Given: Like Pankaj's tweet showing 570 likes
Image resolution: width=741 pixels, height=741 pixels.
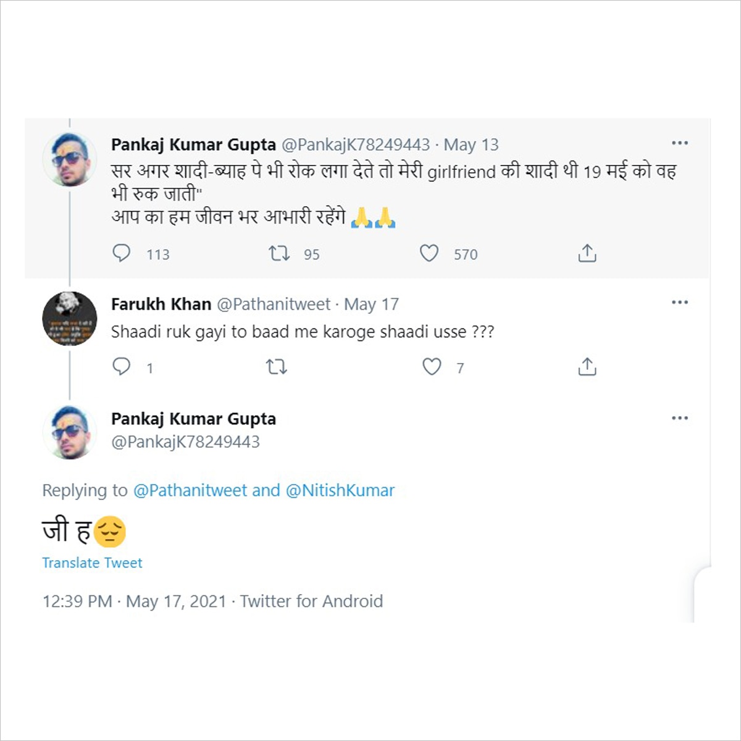Looking at the screenshot, I should (x=430, y=253).
